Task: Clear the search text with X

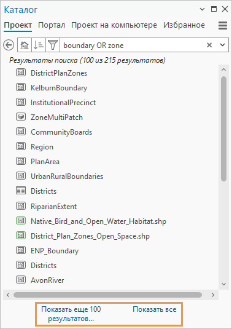Action: pyautogui.click(x=209, y=45)
